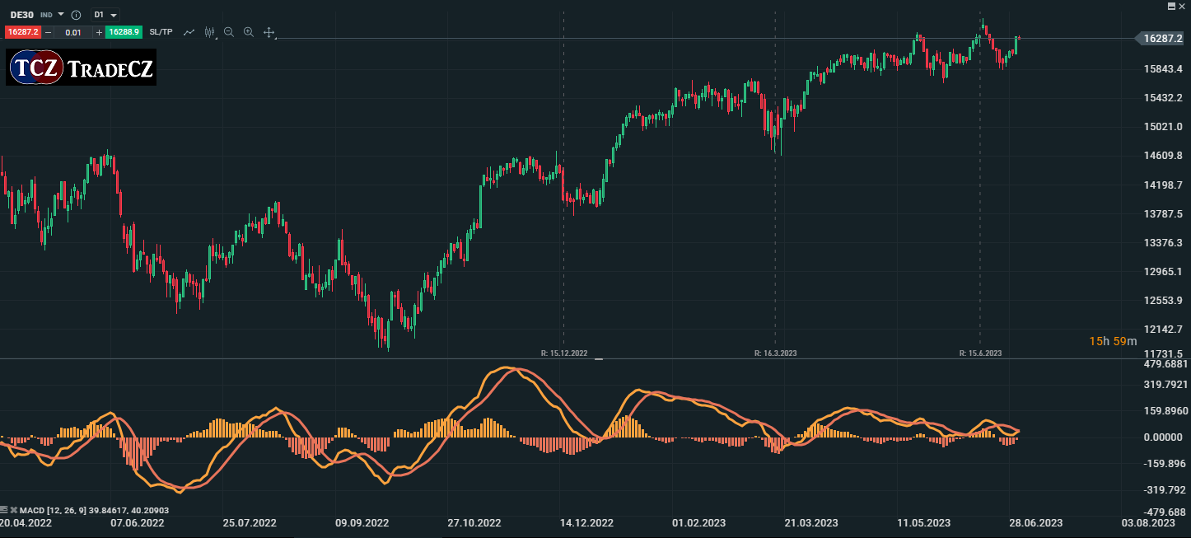Screen dimensions: 1191x538
Task: Click the 16287.2 current price label on axis
Action: tap(1162, 39)
